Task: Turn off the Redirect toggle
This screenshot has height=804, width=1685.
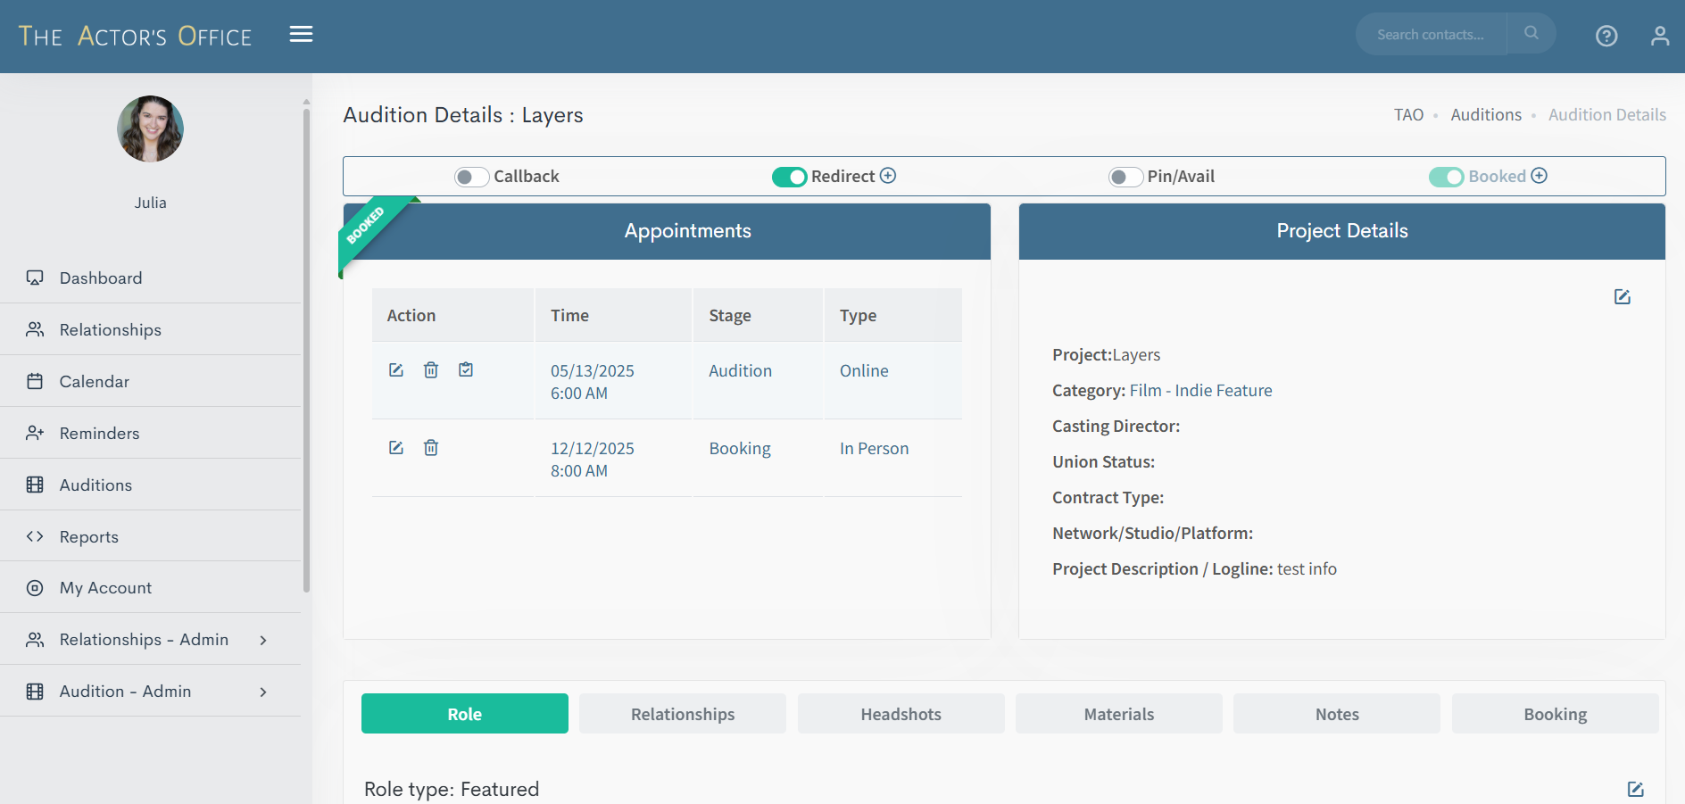Action: [789, 177]
